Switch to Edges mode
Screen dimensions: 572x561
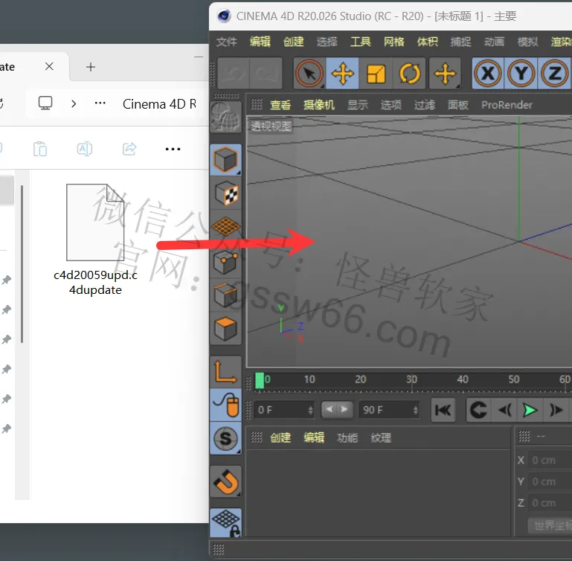tap(225, 295)
